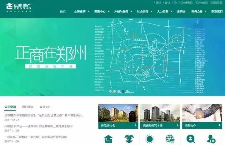Expand the 人力资源 dropdown arrow

pyautogui.click(x=171, y=11)
